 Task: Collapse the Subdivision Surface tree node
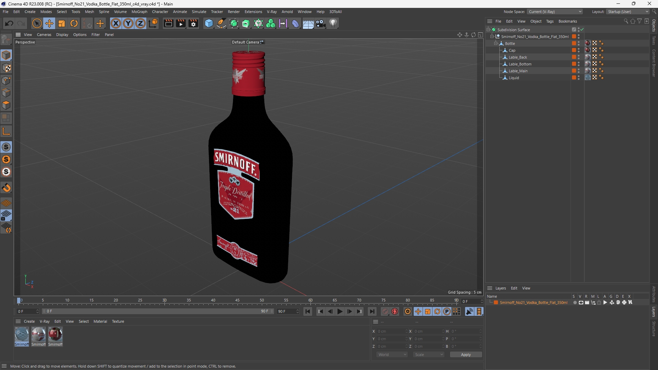[x=488, y=30]
